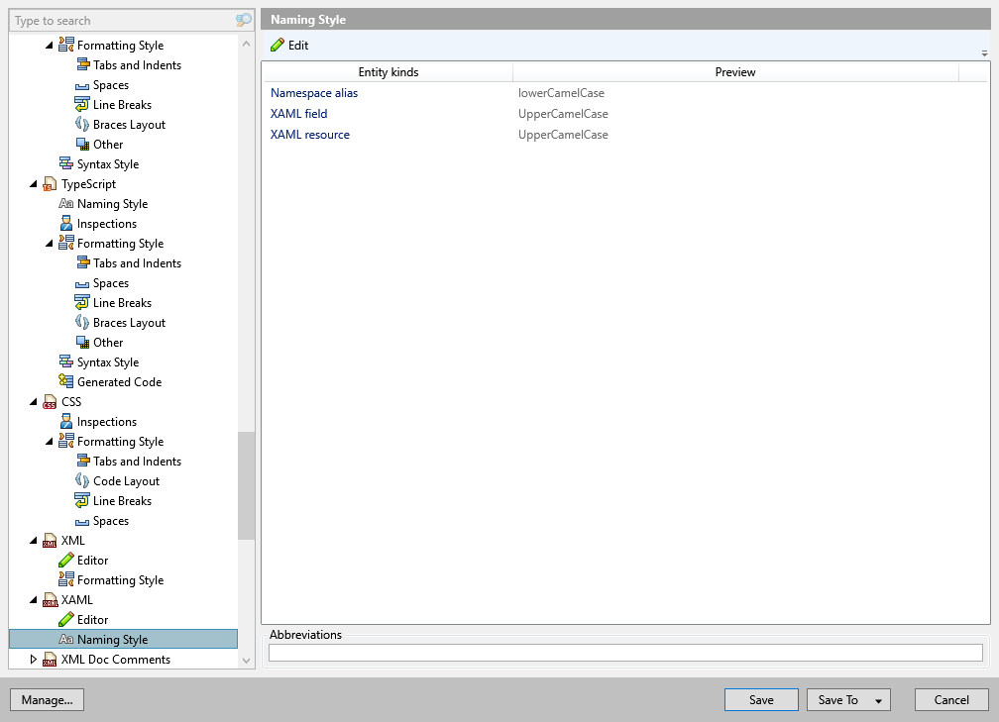
Task: Collapse the CSS Formatting Style node
Action: 48,441
